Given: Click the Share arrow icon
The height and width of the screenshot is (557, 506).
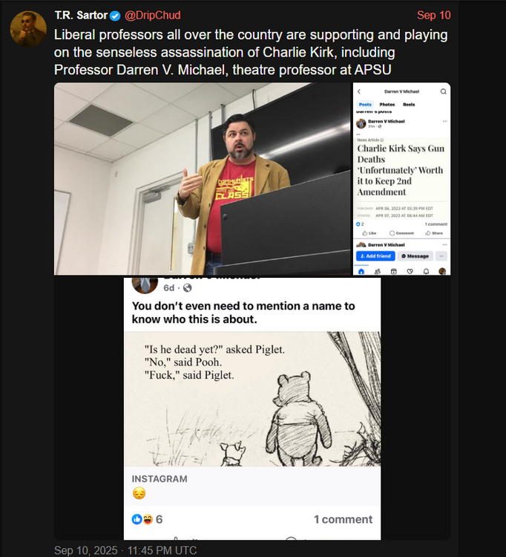Looking at the screenshot, I should click(x=427, y=233).
